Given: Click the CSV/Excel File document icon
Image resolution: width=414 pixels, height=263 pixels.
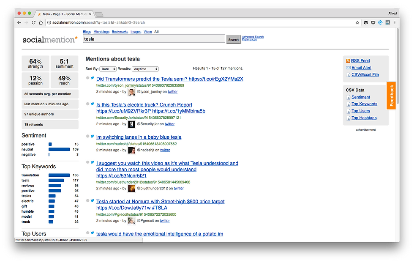Looking at the screenshot, I should click(349, 75).
